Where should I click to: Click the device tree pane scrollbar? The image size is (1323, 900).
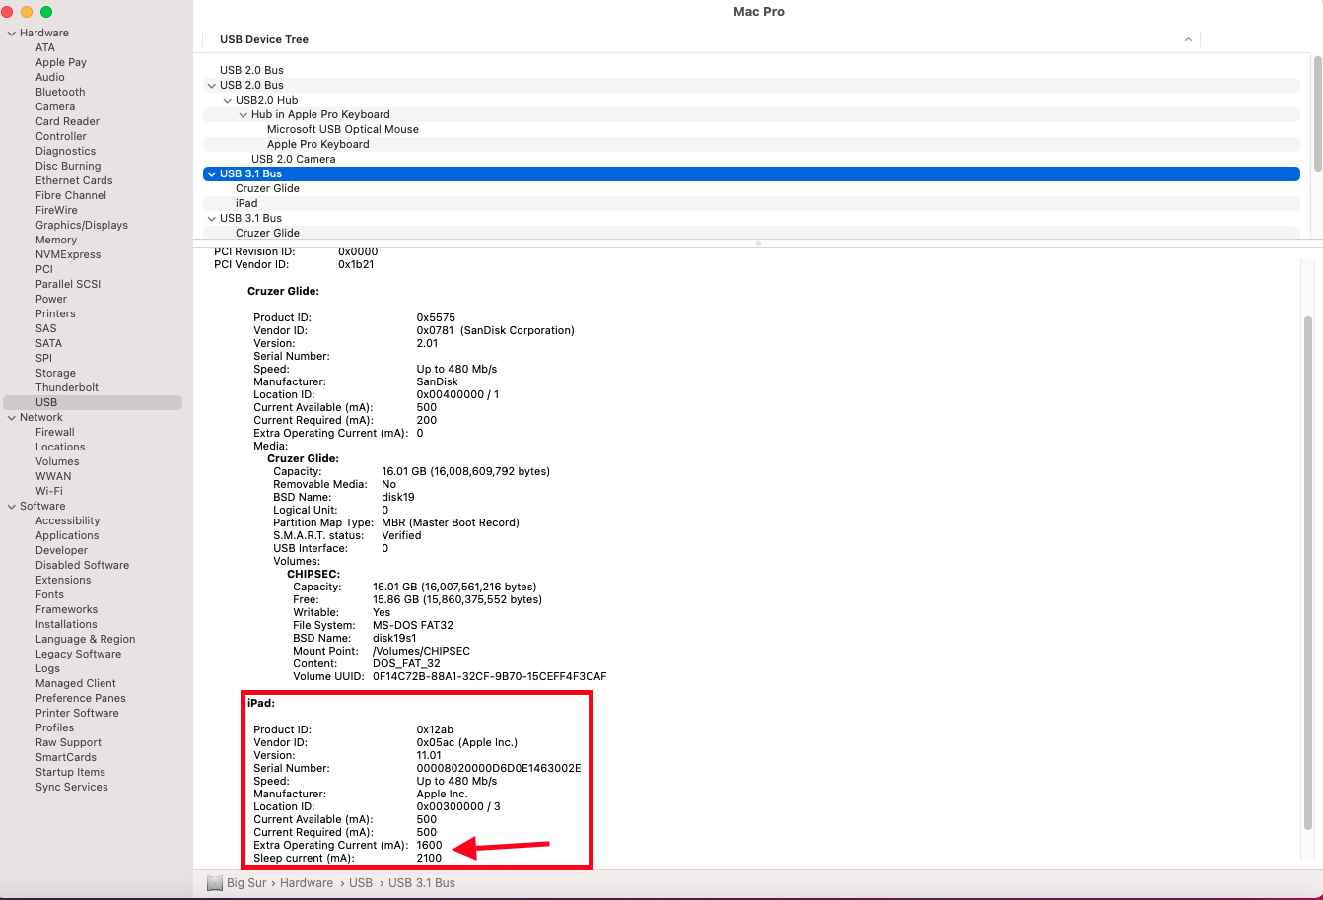[1317, 113]
